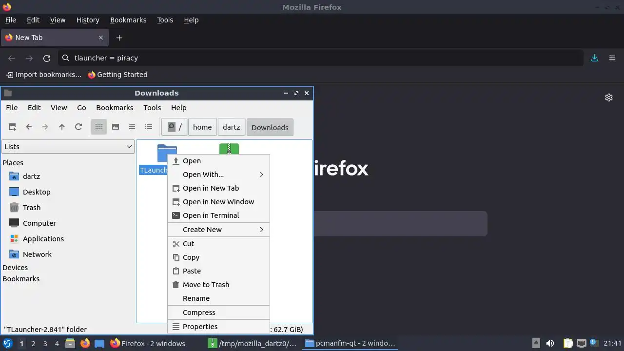The width and height of the screenshot is (624, 351).
Task: Switch to detailed list view
Action: [x=149, y=127]
